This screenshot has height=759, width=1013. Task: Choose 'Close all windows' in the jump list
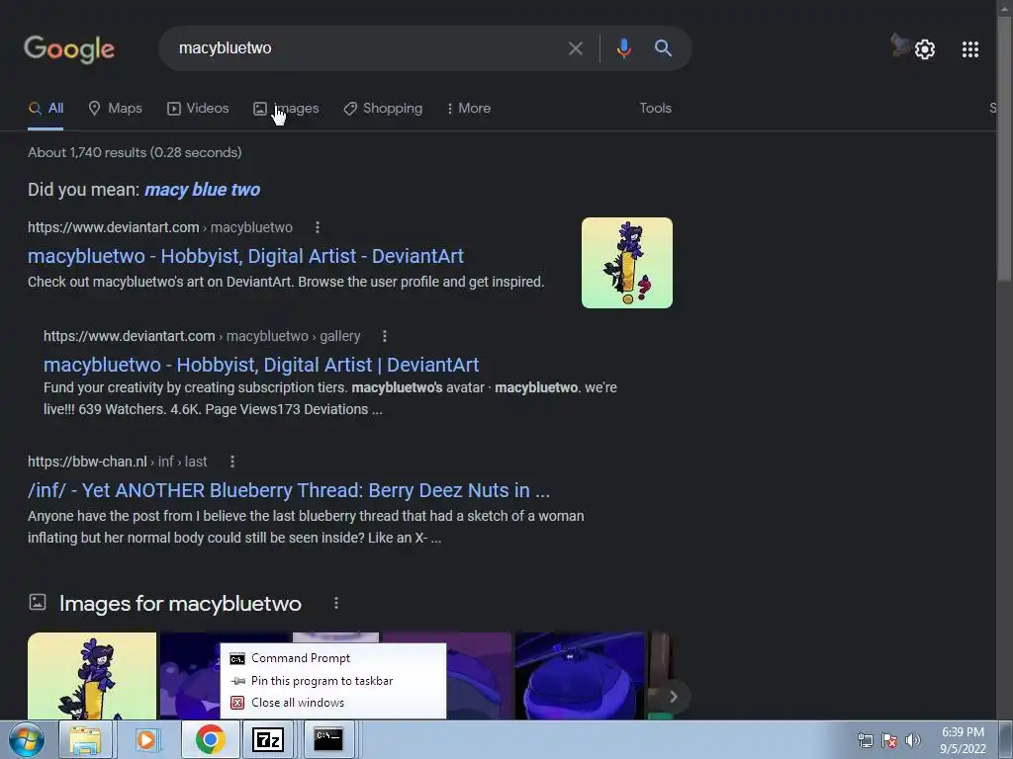332,703
